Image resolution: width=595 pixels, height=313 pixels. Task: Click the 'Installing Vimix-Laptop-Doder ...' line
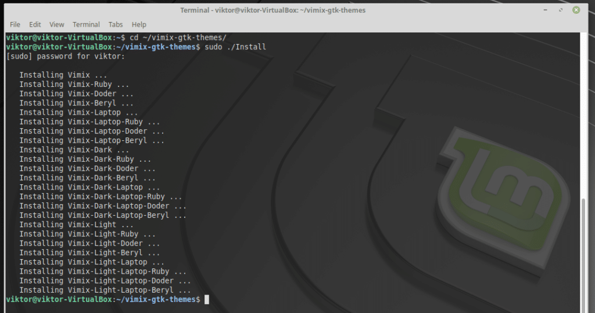[x=92, y=131]
